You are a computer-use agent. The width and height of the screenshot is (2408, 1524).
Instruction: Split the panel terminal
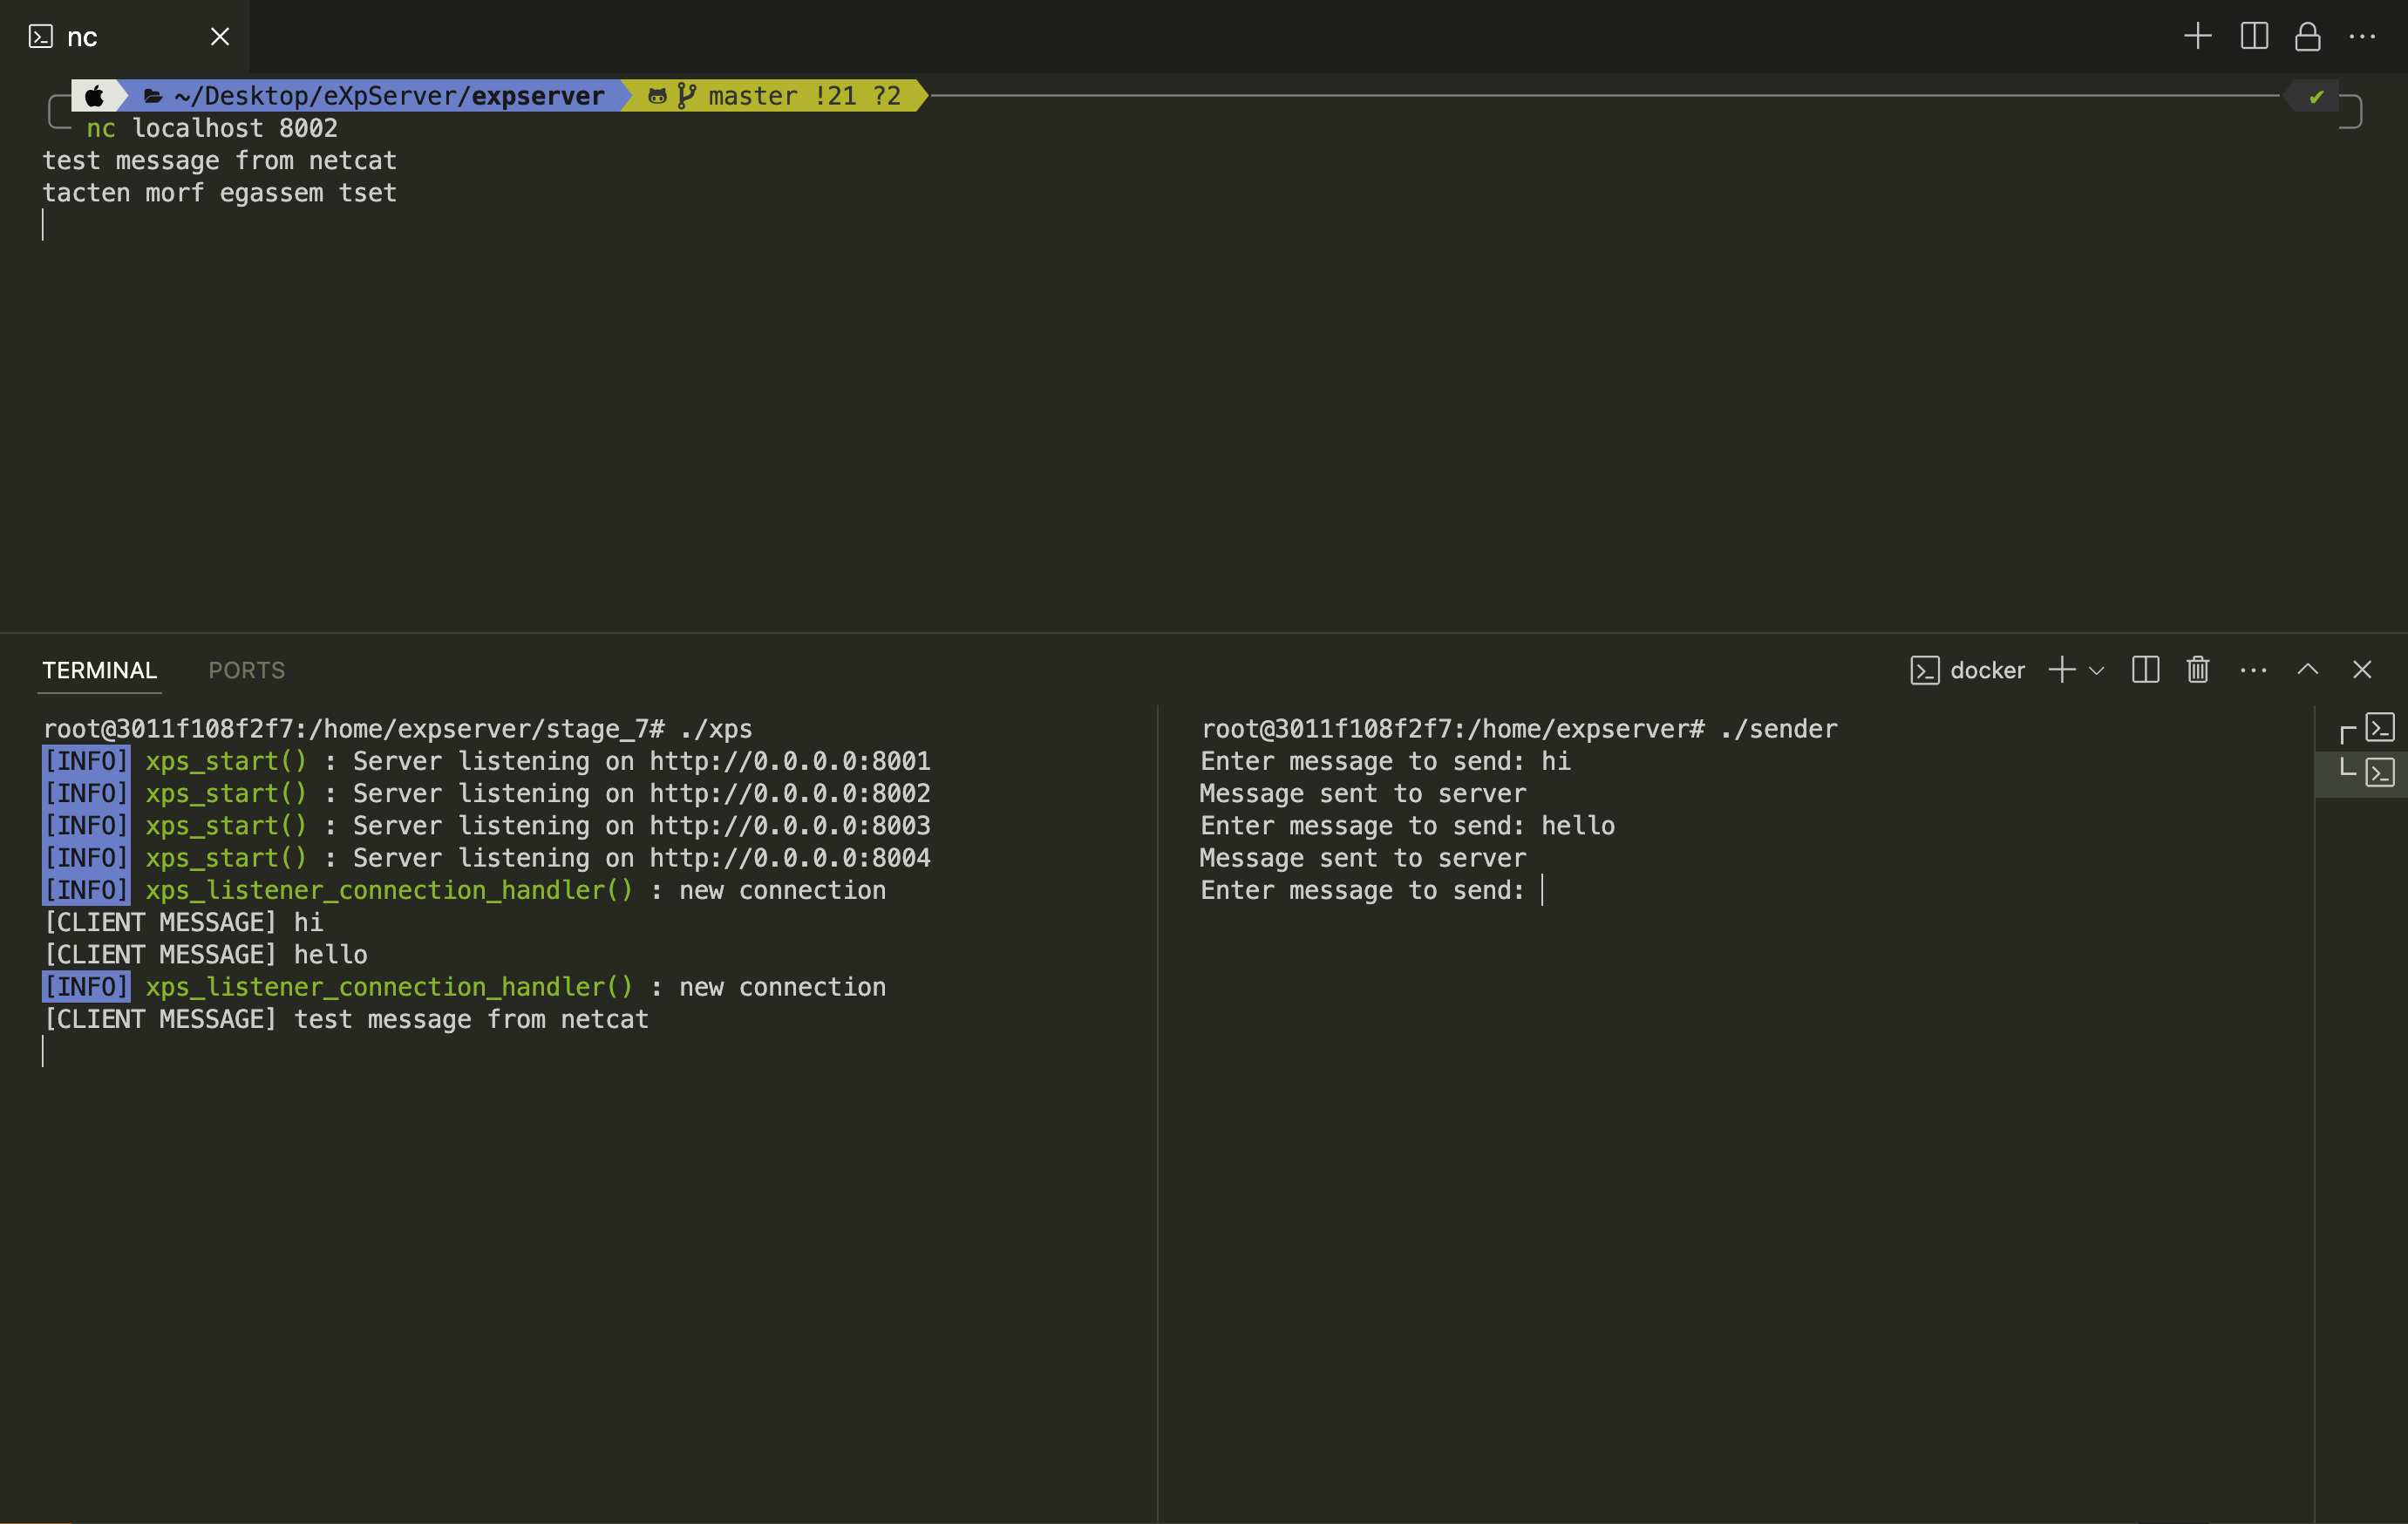click(x=2145, y=670)
